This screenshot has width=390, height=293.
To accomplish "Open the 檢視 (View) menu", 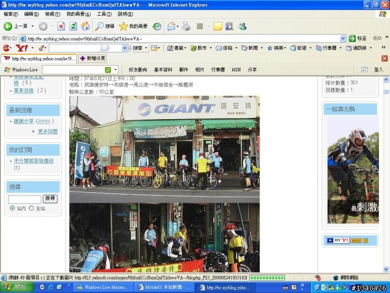I will tap(52, 14).
